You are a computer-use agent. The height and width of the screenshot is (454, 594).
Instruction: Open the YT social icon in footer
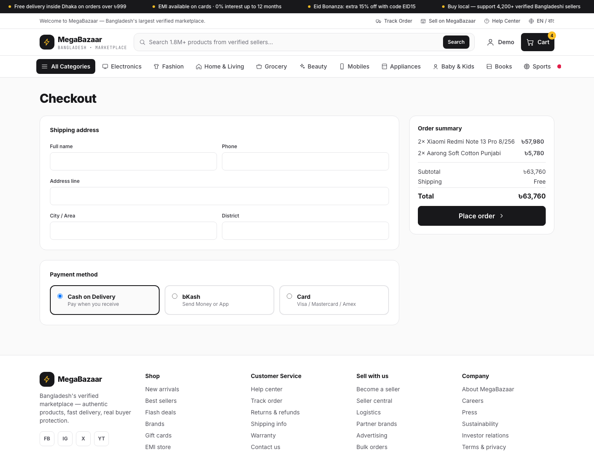[101, 439]
